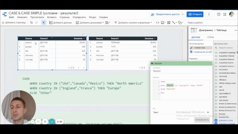
Task: Click the Data Studio logo icon
Action: tap(4, 14)
